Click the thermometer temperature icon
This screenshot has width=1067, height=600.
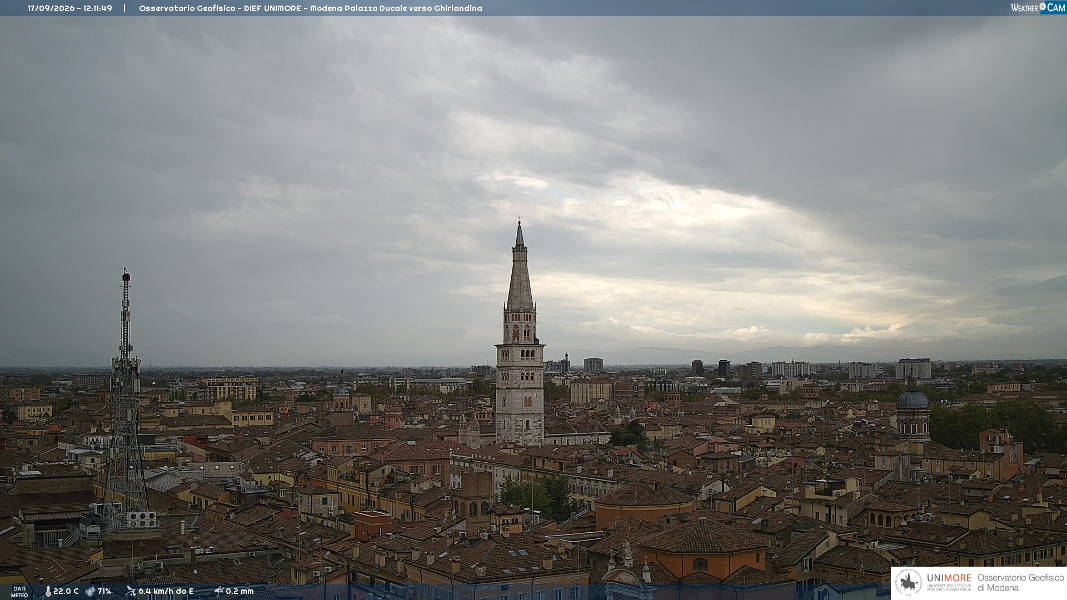click(x=48, y=591)
